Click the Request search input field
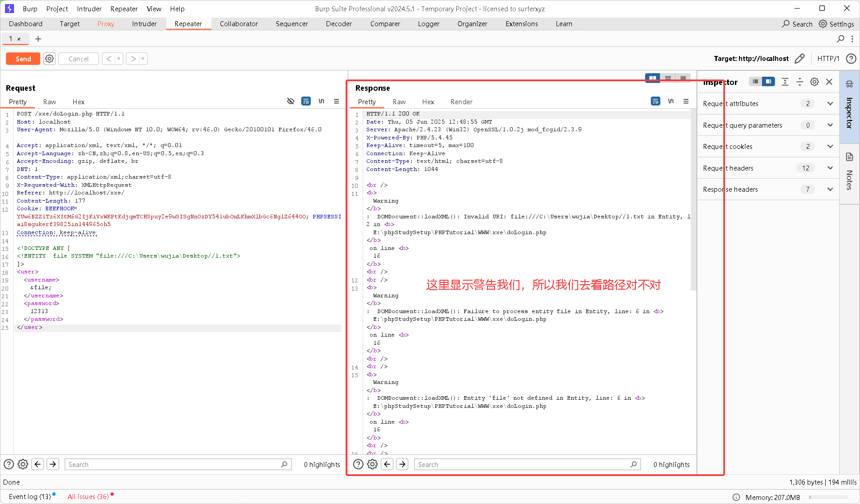Viewport: 860px width, 504px height. pyautogui.click(x=178, y=464)
